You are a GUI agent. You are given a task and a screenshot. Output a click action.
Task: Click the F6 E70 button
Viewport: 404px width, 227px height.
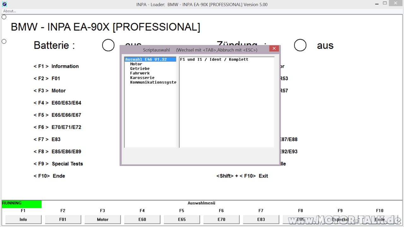tap(221, 219)
